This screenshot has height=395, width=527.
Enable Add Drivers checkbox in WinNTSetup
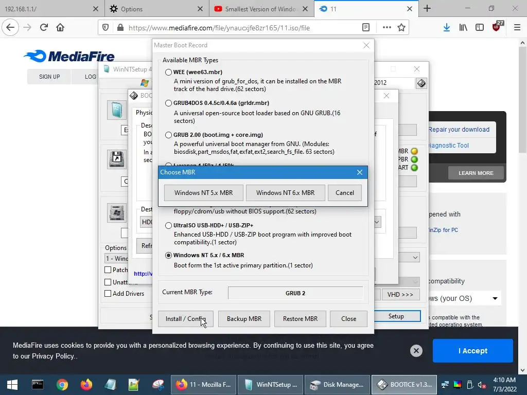pos(108,294)
